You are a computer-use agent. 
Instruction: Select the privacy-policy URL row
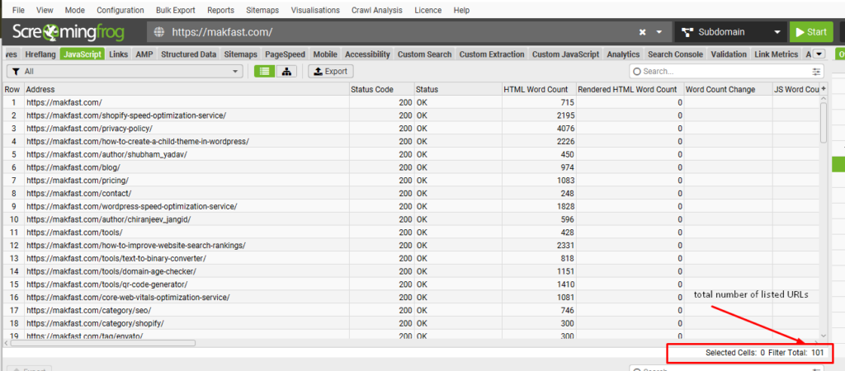pyautogui.click(x=411, y=128)
